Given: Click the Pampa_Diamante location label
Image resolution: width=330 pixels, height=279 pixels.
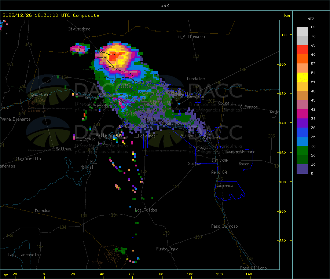Looking at the screenshot, I should pyautogui.click(x=15, y=119).
